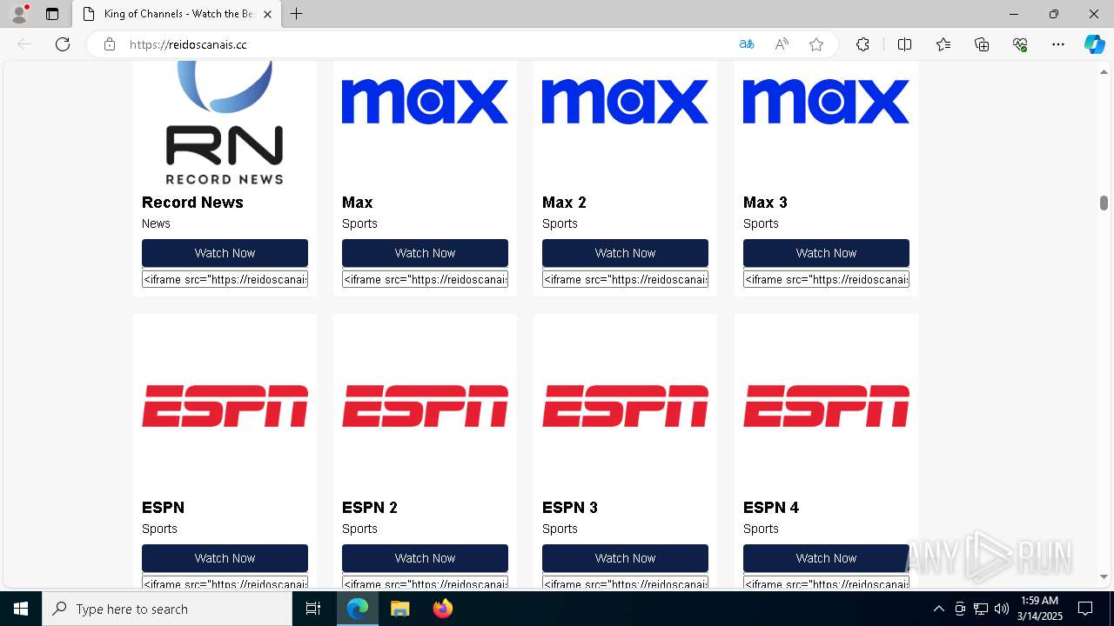Select the King of Channels tab

tap(177, 14)
